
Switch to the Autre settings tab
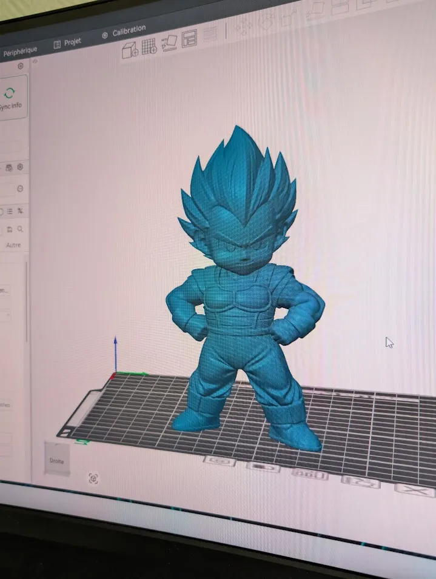pyautogui.click(x=13, y=245)
